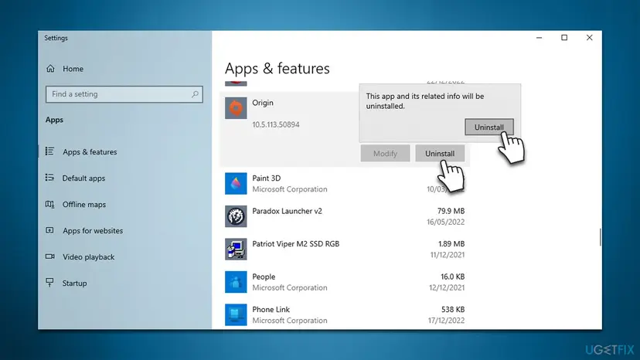Image resolution: width=640 pixels, height=360 pixels.
Task: Select the Paradox Launcher v2 entry
Action: click(x=345, y=216)
